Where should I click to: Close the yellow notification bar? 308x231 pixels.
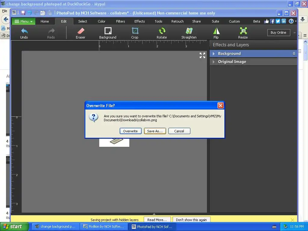292,220
